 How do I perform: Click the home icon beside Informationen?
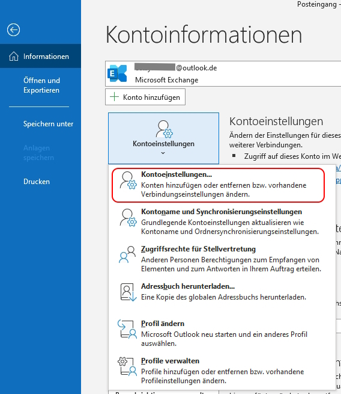[x=14, y=57]
